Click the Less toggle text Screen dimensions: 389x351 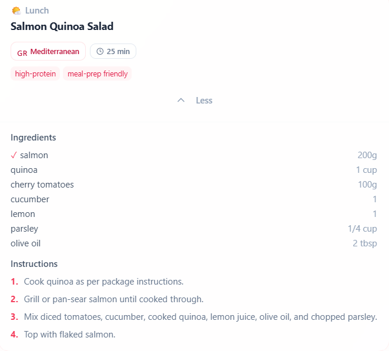204,101
